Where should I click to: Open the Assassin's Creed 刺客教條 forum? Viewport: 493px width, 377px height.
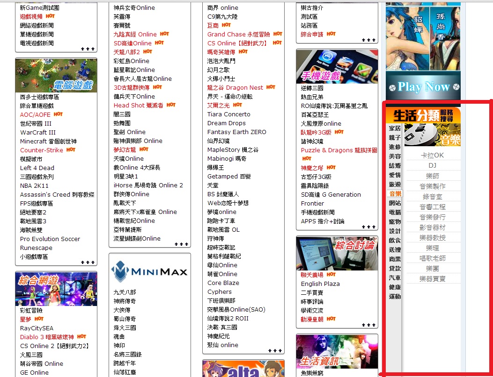point(57,195)
